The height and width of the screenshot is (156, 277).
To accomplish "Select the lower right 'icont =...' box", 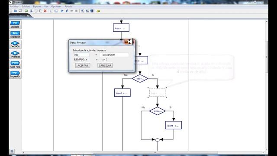I will [x=174, y=125].
